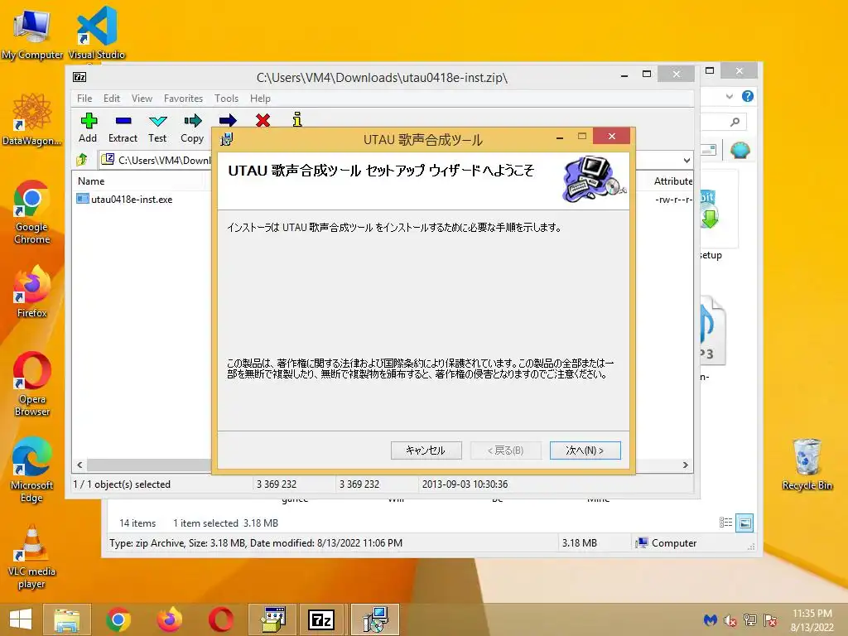The image size is (848, 636).
Task: Click the setup download thumbnail in Explorer
Action: pyautogui.click(x=710, y=210)
